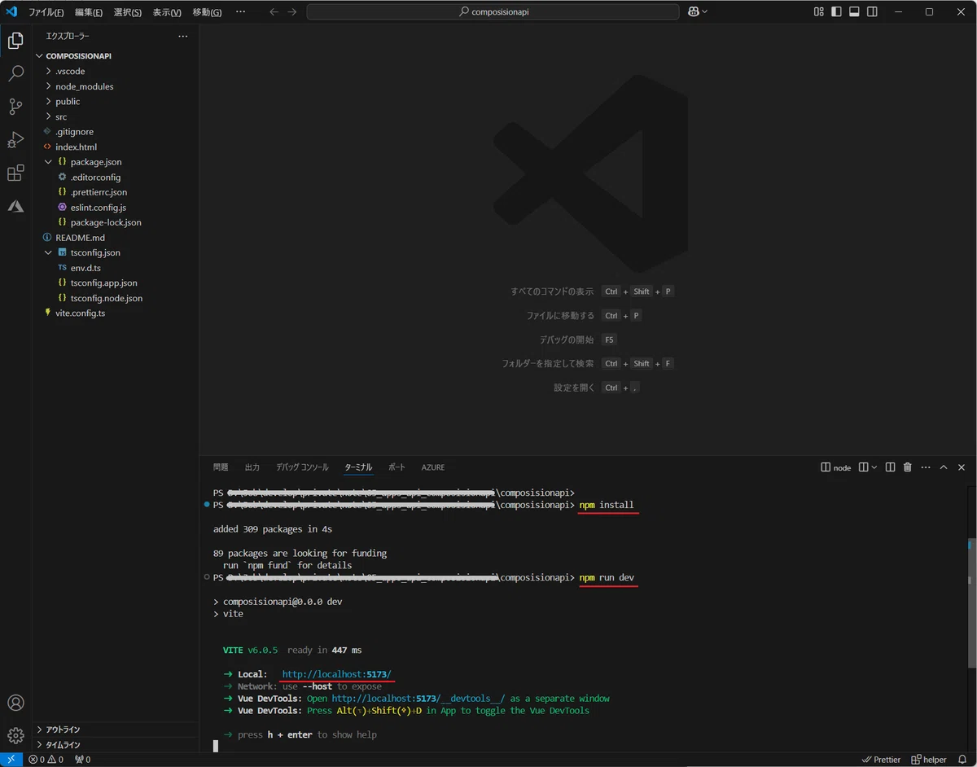The width and height of the screenshot is (977, 767).
Task: Open the ファイル(F) menu
Action: (46, 12)
